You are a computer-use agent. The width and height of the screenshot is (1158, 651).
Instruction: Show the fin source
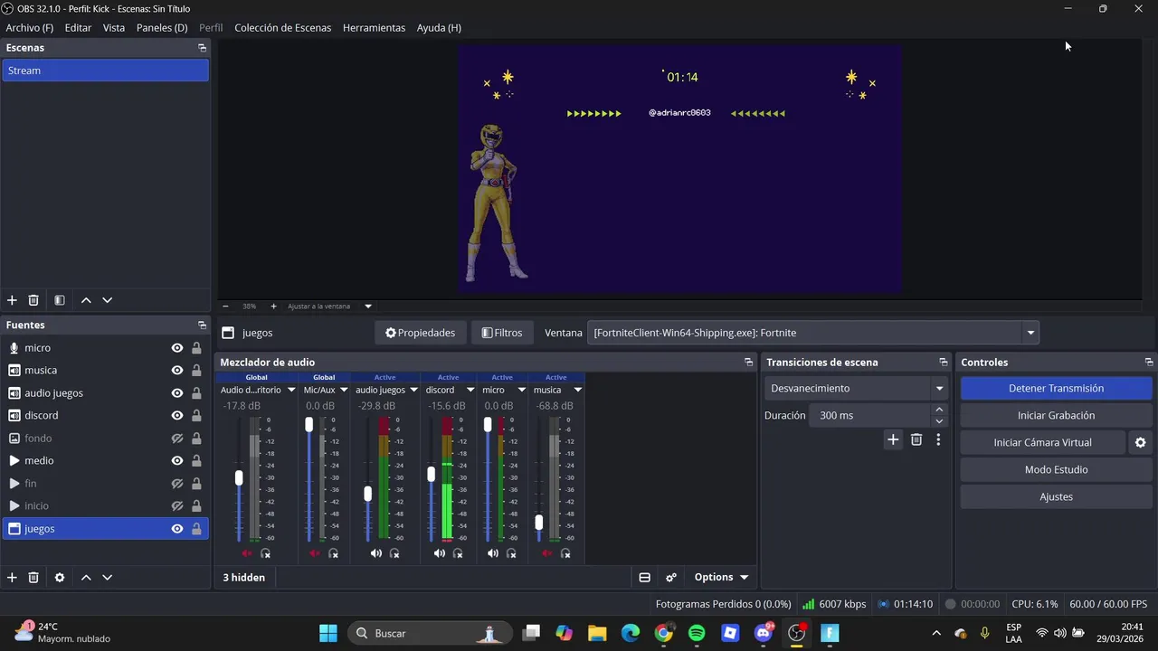point(177,484)
